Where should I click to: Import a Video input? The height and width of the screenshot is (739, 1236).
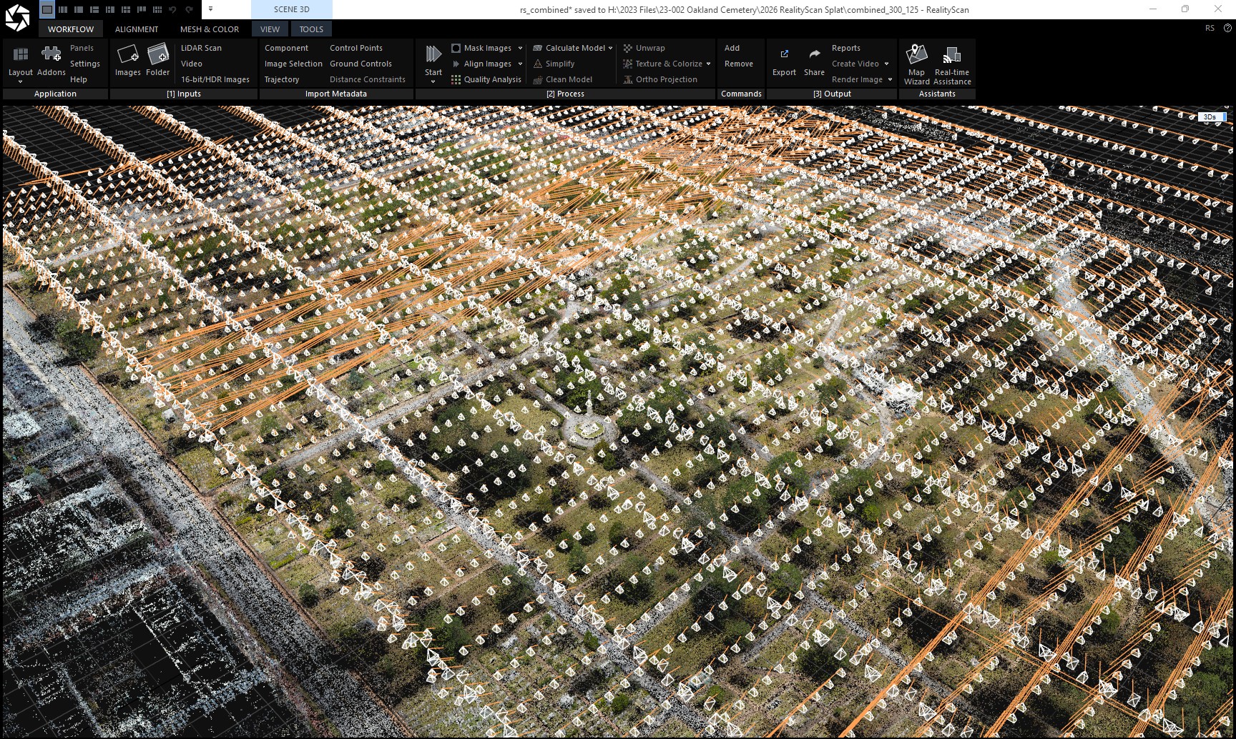tap(192, 64)
